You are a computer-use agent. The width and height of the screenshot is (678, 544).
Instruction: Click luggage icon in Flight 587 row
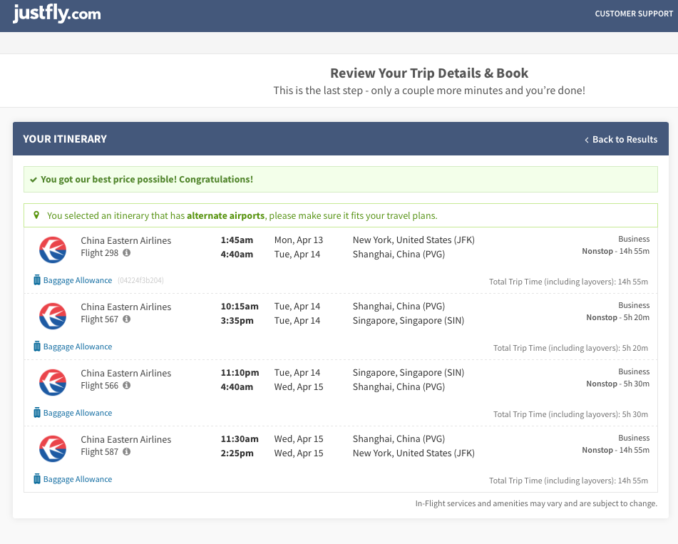pyautogui.click(x=37, y=478)
